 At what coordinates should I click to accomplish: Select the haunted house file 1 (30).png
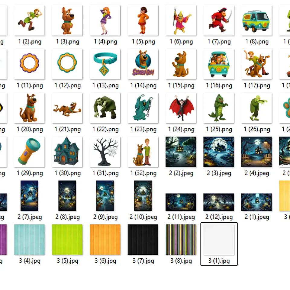67,152
